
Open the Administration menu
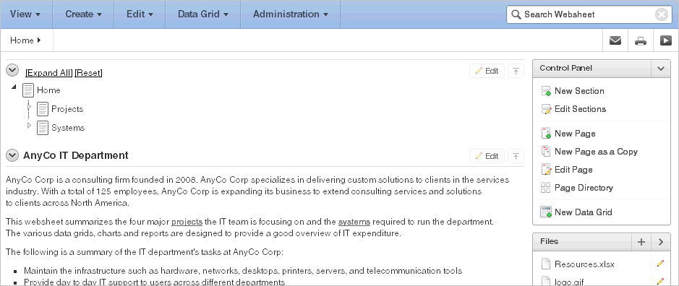(x=291, y=14)
